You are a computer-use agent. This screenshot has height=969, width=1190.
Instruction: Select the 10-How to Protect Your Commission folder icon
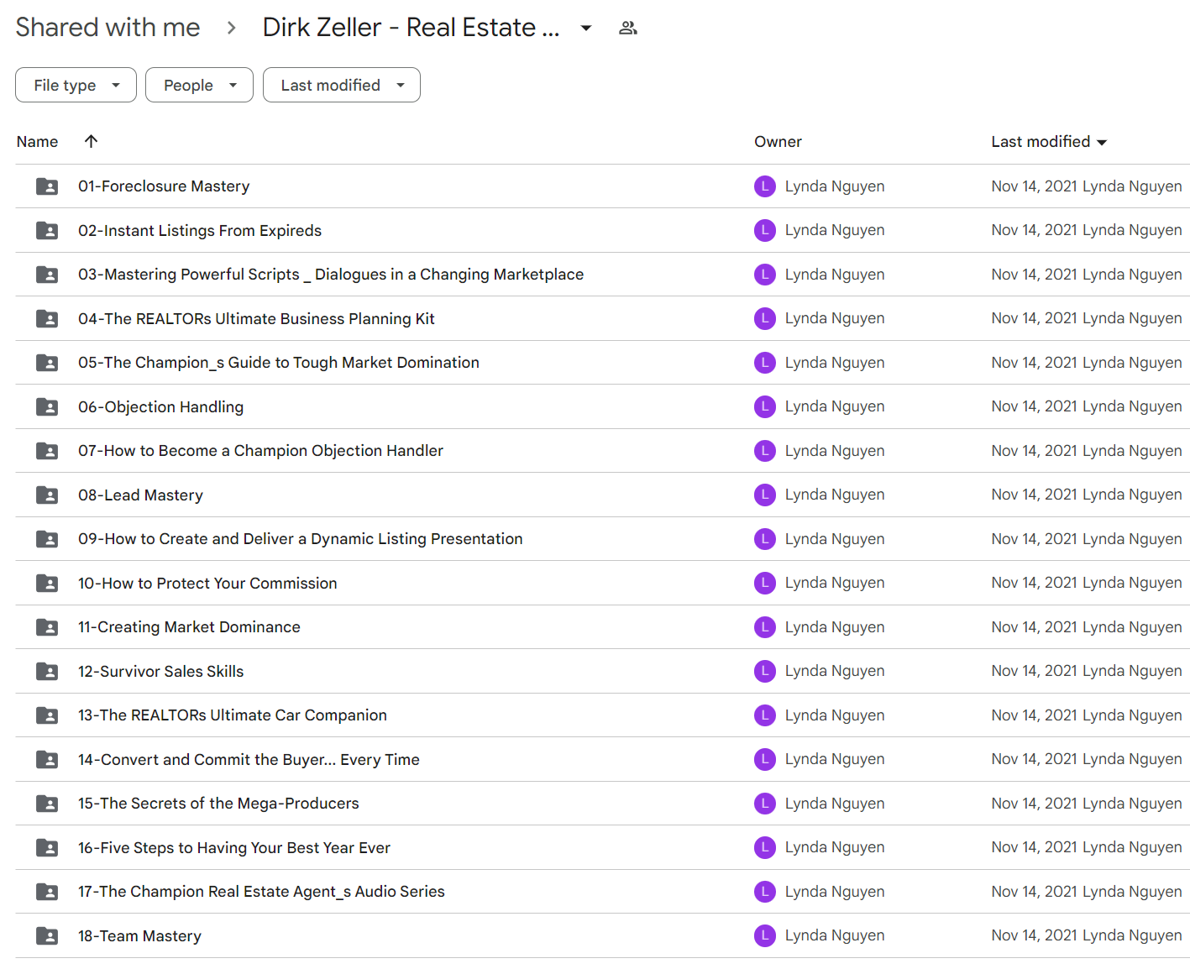47,583
